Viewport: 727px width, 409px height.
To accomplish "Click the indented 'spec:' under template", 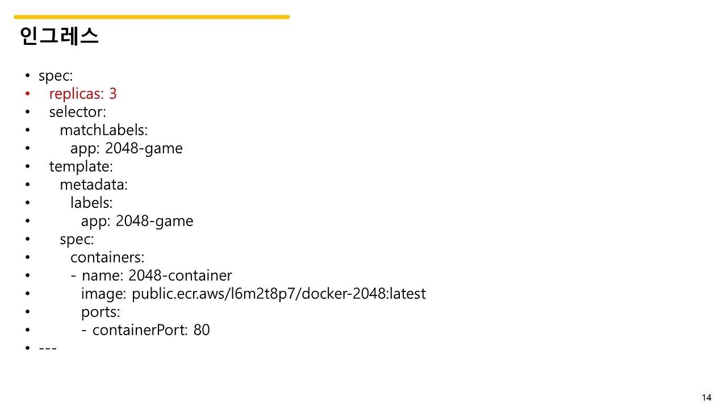I will click(77, 239).
